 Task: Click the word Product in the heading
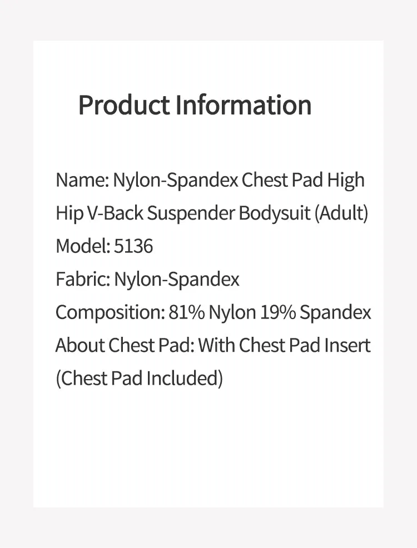tap(124, 105)
